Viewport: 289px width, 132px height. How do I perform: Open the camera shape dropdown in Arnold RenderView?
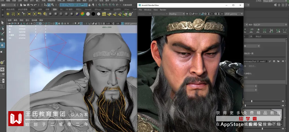(x=160, y=14)
